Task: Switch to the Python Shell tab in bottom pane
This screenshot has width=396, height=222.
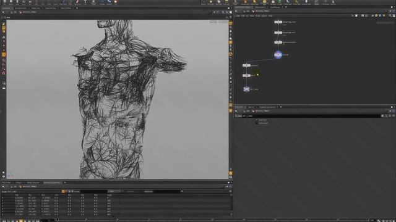Action: click(7, 183)
